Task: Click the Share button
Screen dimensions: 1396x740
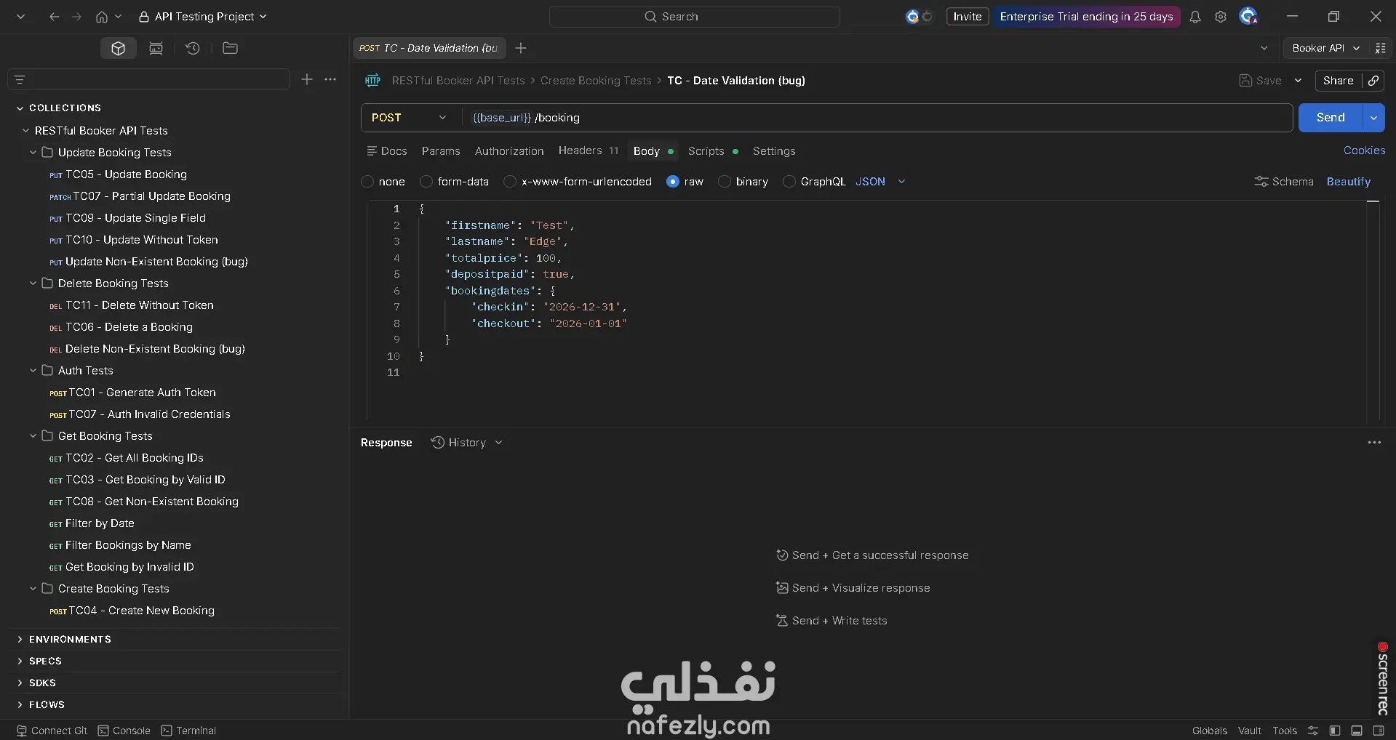Action: tap(1338, 81)
